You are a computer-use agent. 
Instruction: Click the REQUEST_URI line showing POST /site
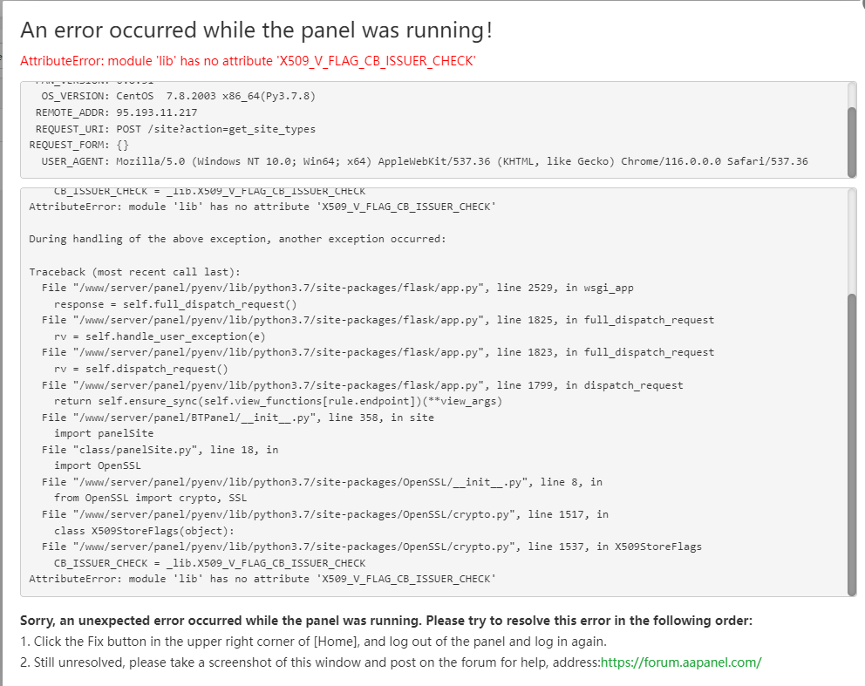172,129
